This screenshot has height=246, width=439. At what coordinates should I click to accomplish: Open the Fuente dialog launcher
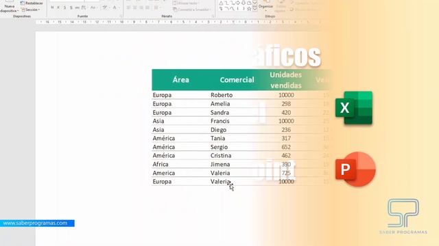click(121, 16)
